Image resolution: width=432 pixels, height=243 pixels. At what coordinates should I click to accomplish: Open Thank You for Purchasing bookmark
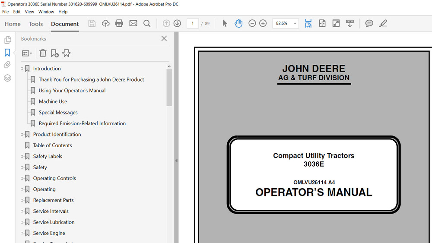(91, 79)
